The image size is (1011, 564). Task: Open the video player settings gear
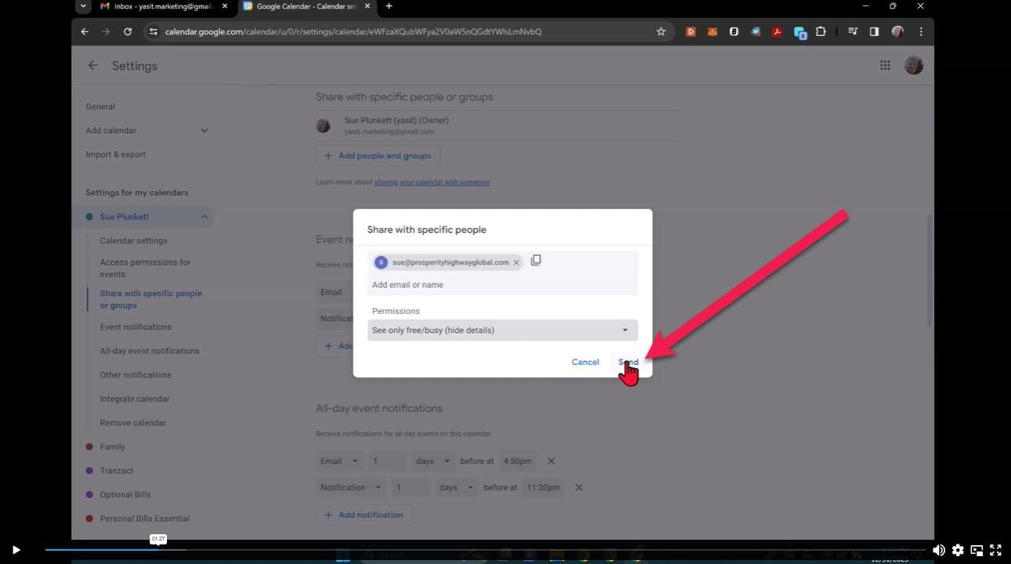coord(958,550)
